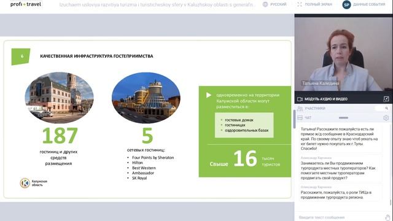Click the globe language icon
This screenshot has width=393, height=221.
tap(265, 4)
